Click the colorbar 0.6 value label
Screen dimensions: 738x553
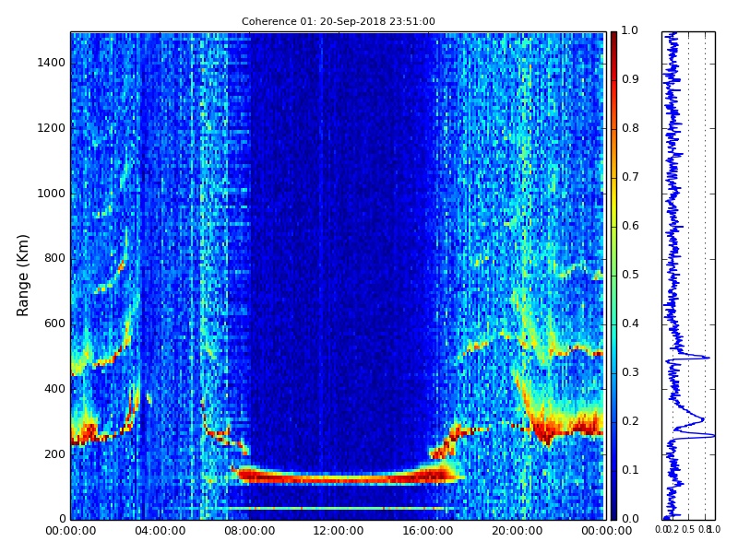click(630, 226)
